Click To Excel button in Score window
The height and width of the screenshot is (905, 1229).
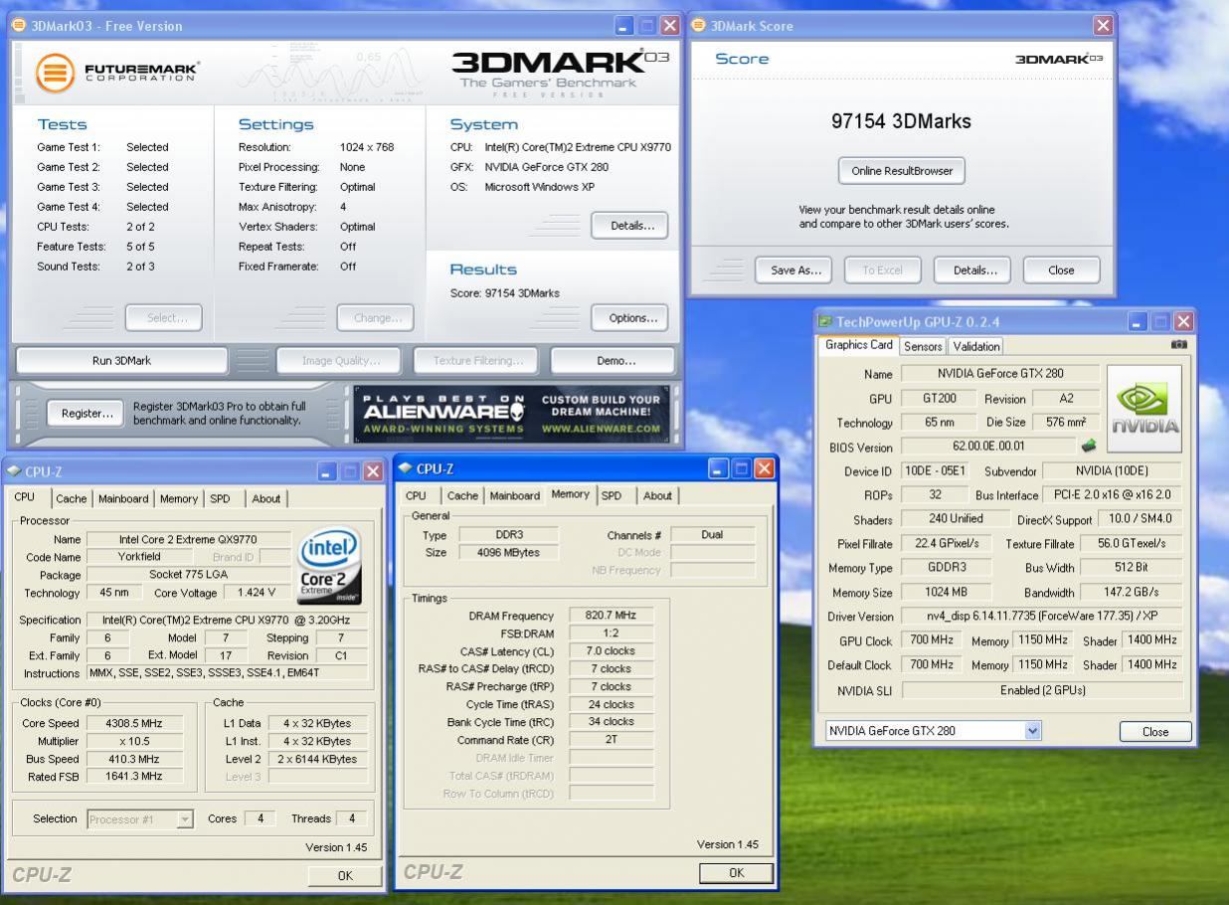(882, 271)
